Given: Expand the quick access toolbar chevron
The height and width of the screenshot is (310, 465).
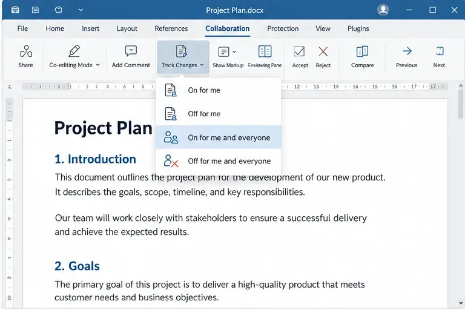Looking at the screenshot, I should (81, 10).
